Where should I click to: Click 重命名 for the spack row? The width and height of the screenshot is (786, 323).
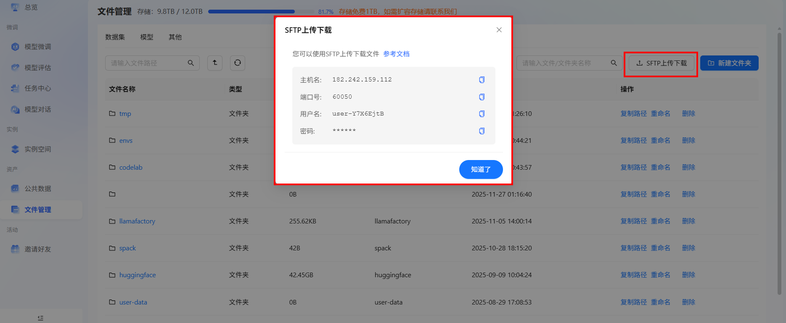point(661,248)
